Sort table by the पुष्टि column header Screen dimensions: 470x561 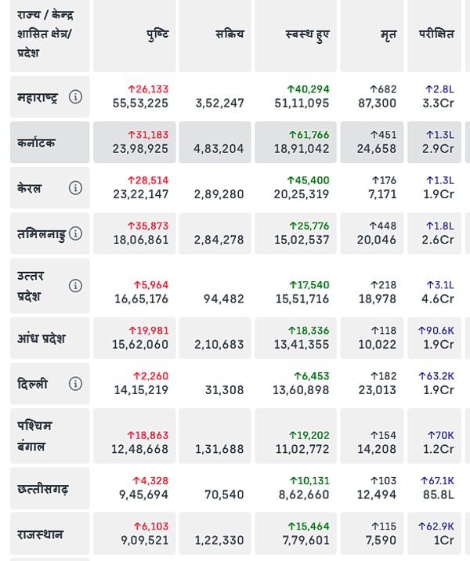click(157, 34)
